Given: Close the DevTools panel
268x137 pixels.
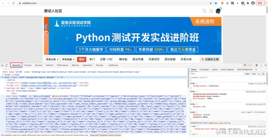Looking at the screenshot, I should point(265,65).
